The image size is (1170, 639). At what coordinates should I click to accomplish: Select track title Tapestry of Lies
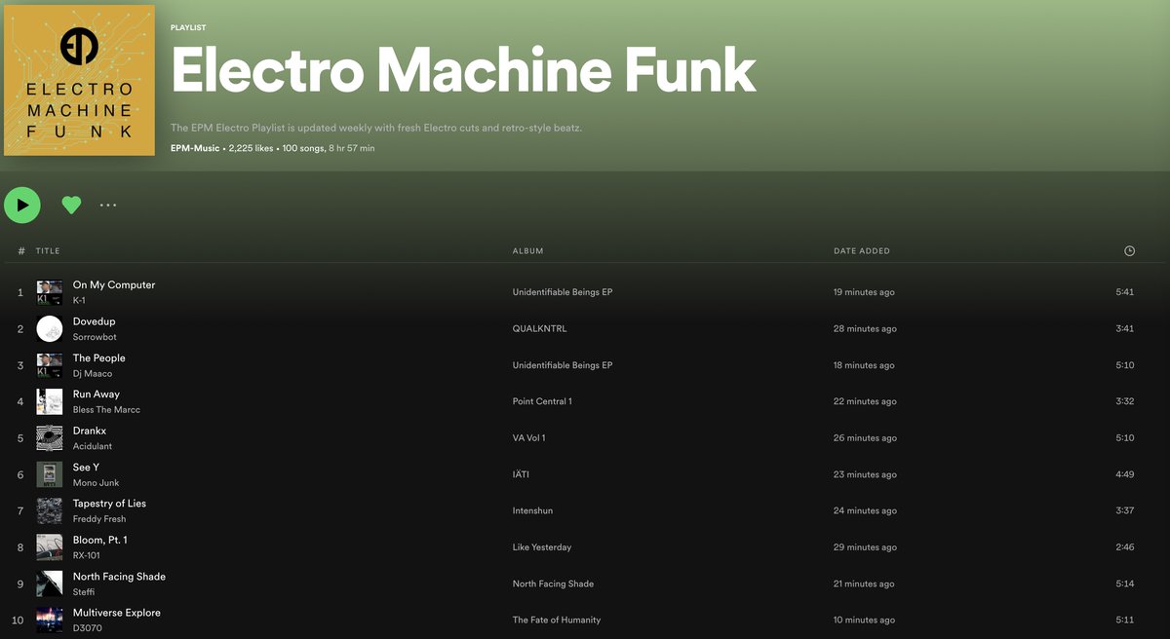(109, 503)
